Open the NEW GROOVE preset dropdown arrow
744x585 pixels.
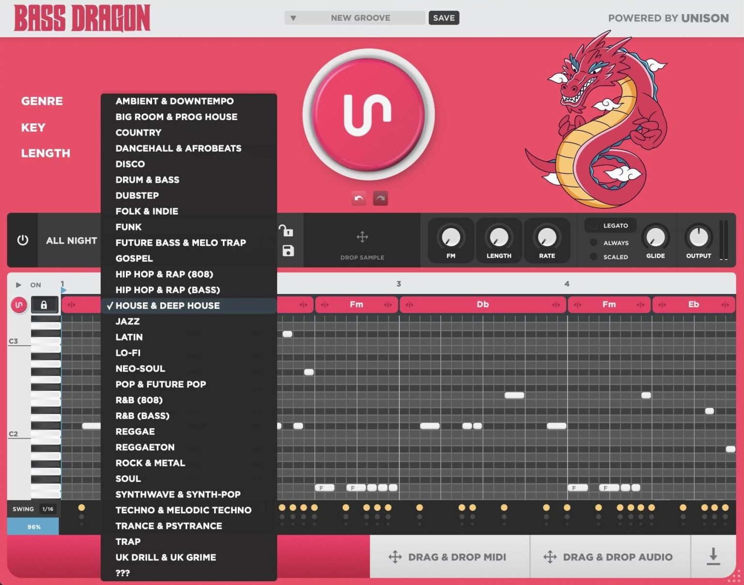[x=293, y=17]
